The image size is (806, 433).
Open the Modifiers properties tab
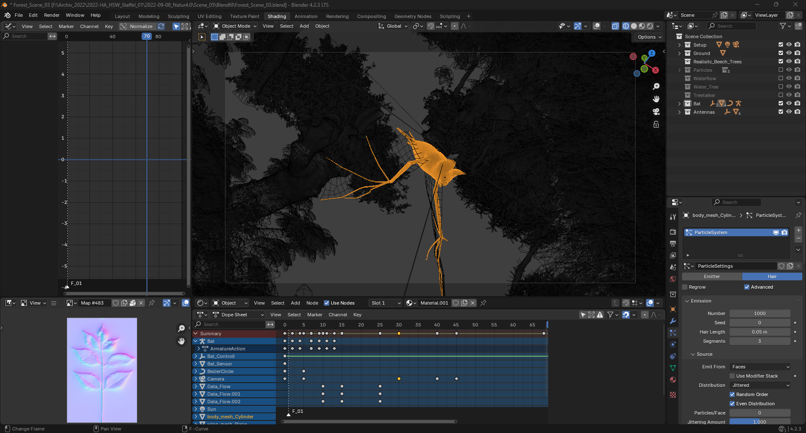pyautogui.click(x=673, y=321)
